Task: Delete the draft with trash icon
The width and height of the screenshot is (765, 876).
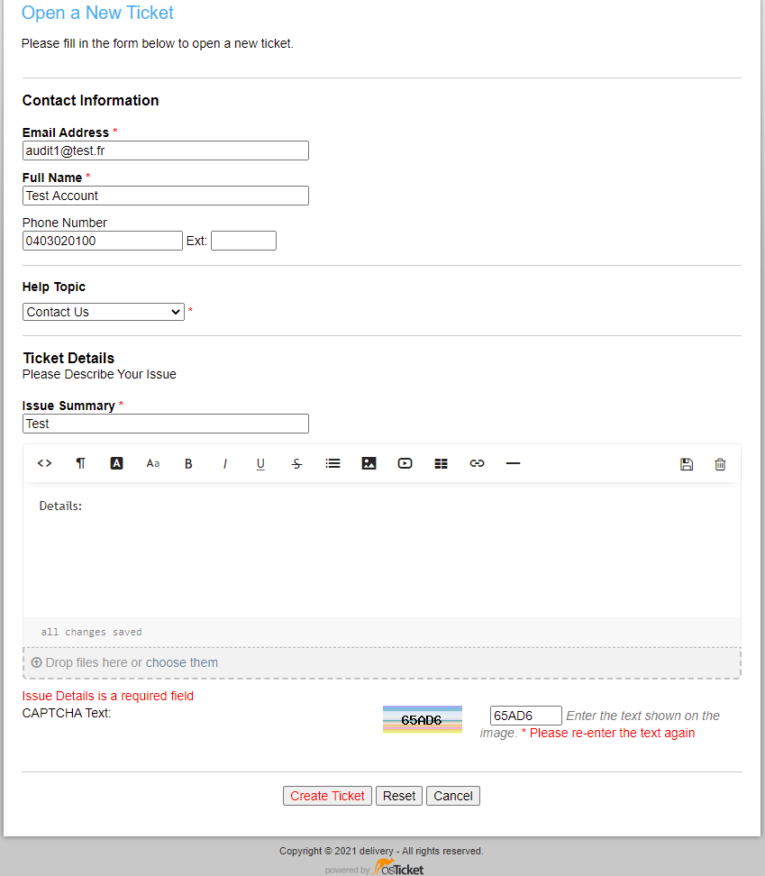Action: click(x=720, y=464)
